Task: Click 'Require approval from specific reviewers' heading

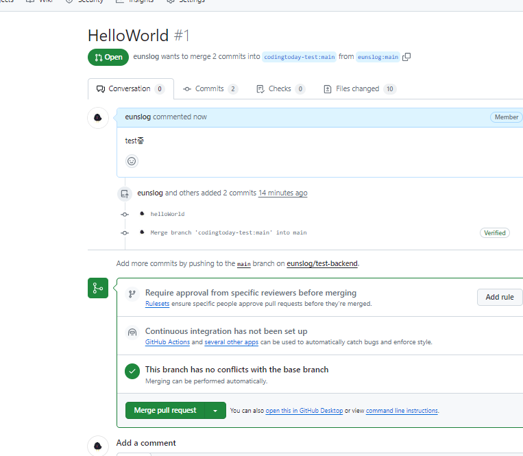Action: pyautogui.click(x=251, y=293)
